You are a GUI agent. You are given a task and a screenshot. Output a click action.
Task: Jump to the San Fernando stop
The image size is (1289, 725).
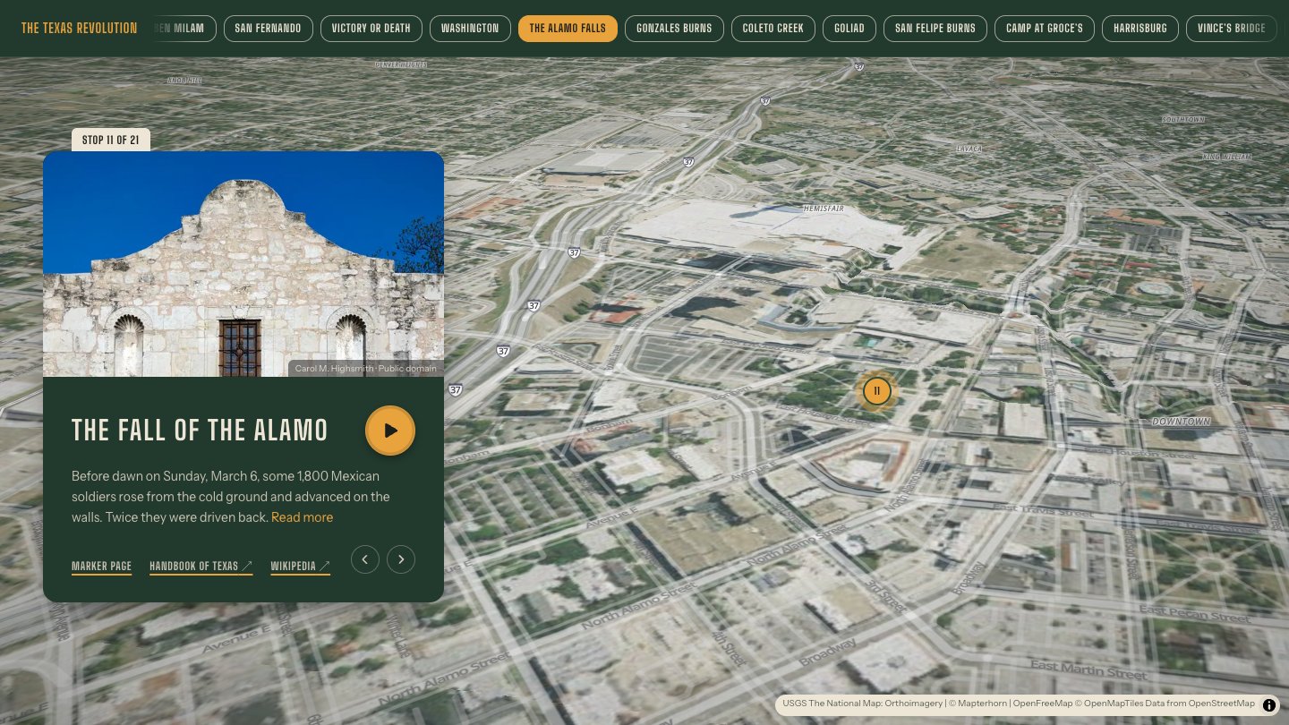pyautogui.click(x=269, y=29)
